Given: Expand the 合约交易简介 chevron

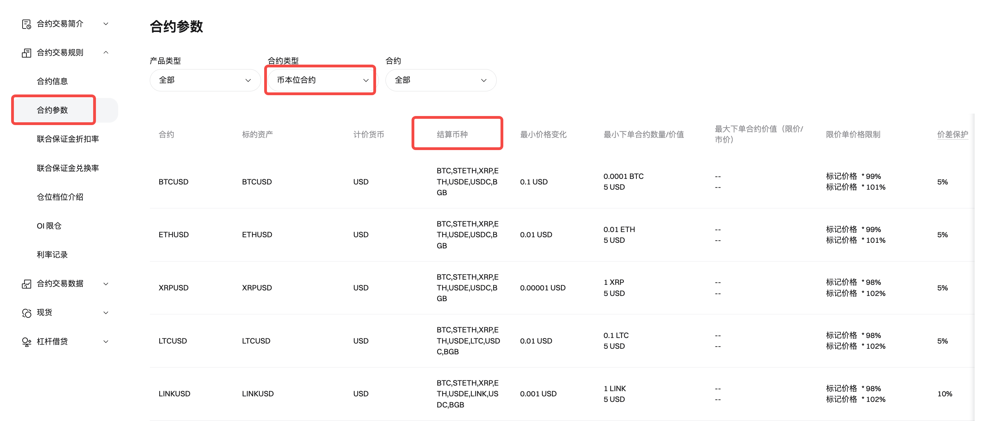Looking at the screenshot, I should pyautogui.click(x=106, y=24).
